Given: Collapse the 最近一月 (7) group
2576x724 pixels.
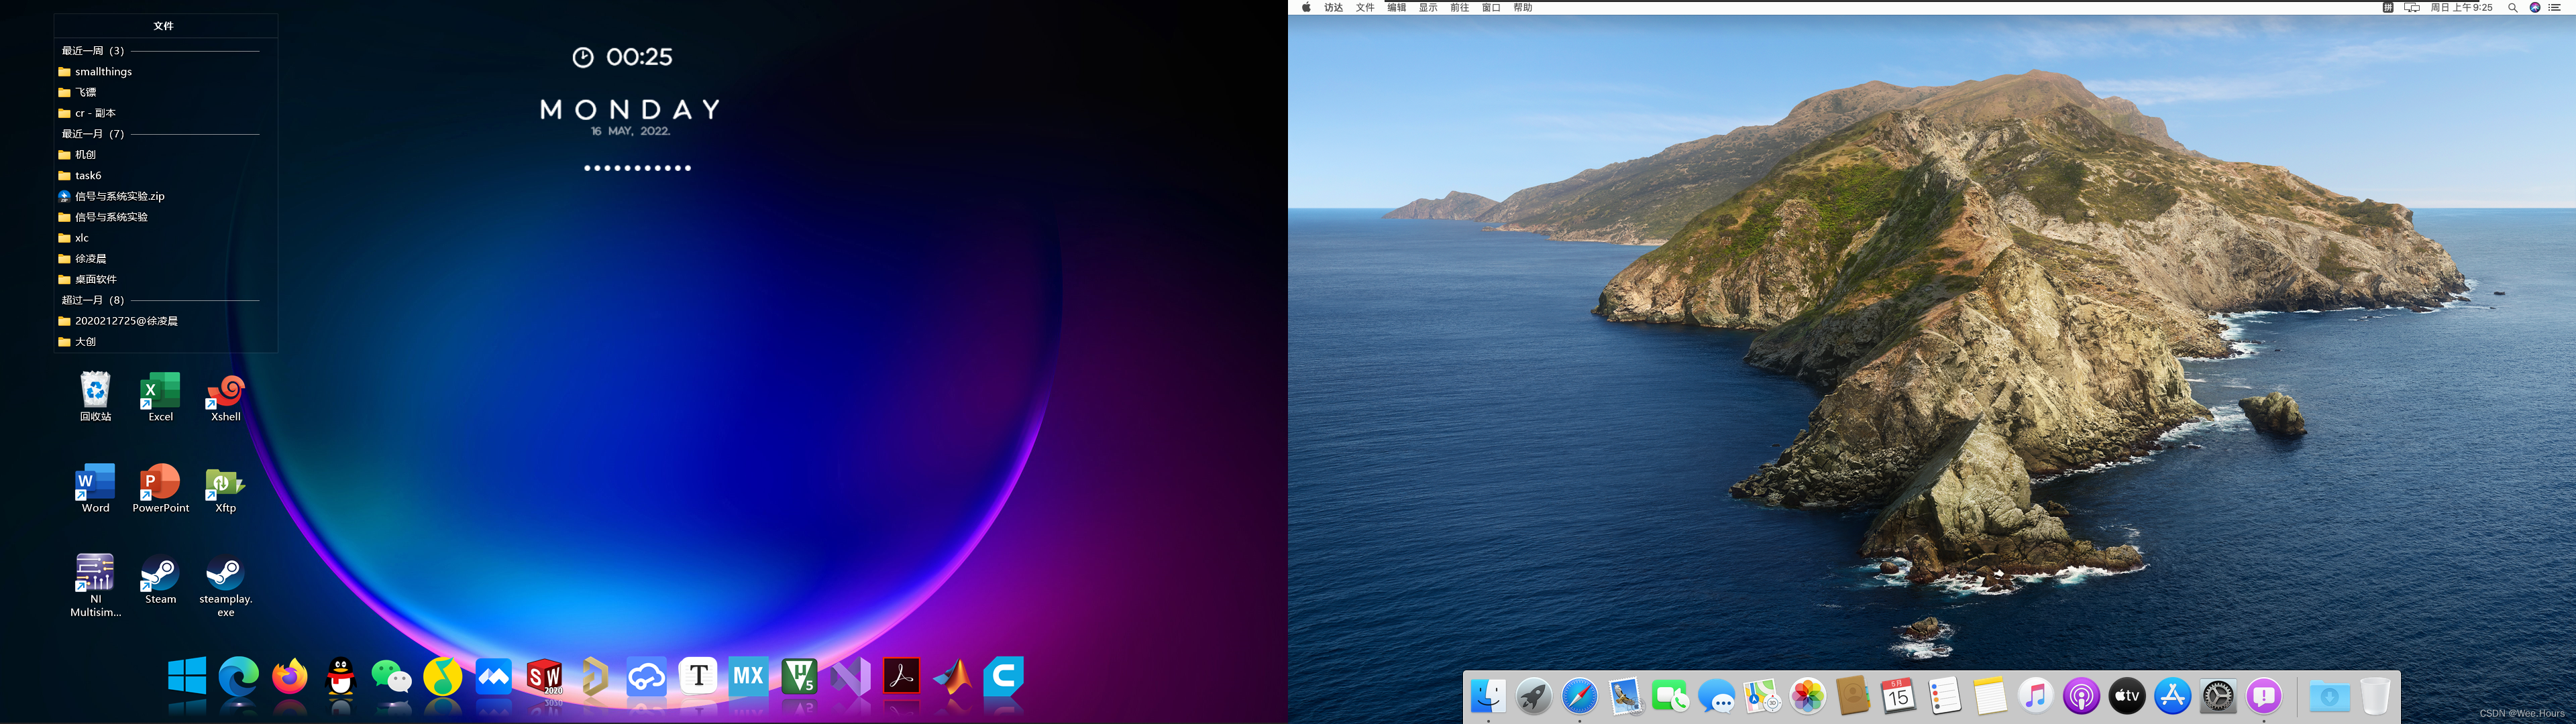Looking at the screenshot, I should (93, 134).
